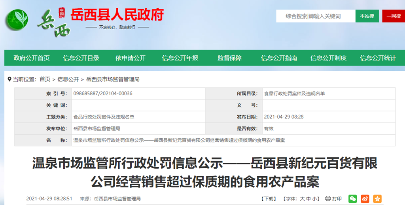The image size is (405, 205).
Task: Open 信息公开目录 menu item
Action: pos(81,58)
